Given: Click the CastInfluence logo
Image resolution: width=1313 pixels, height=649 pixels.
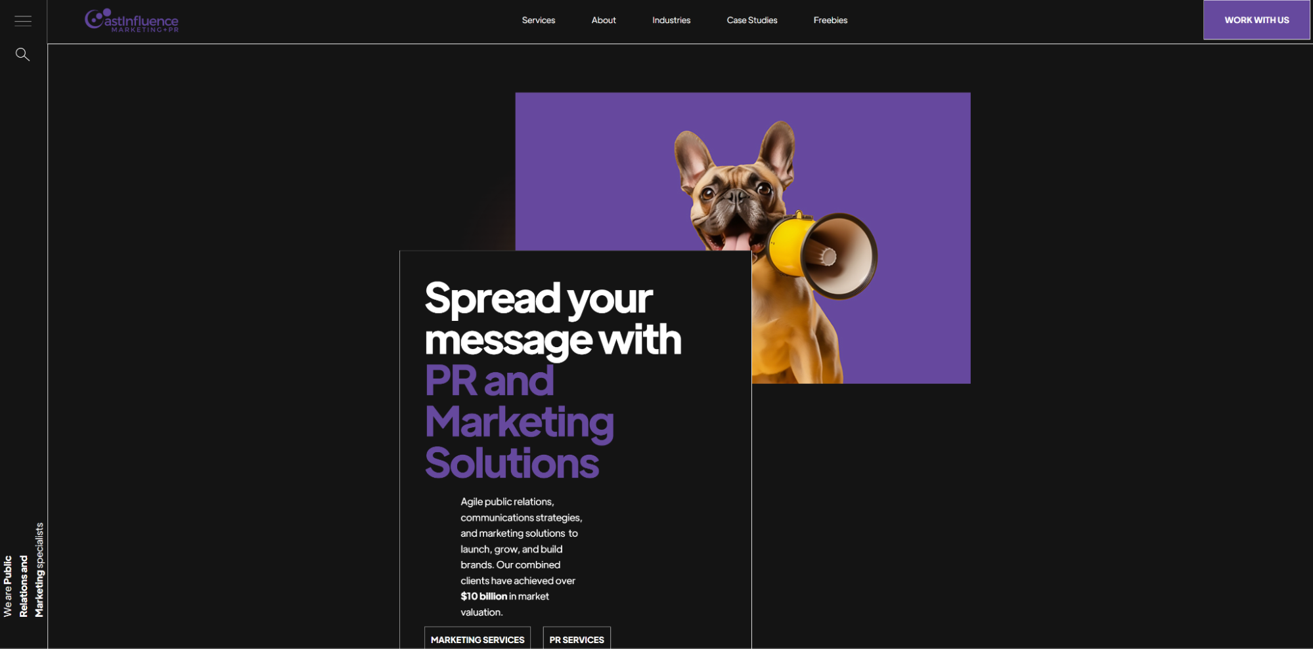Looking at the screenshot, I should pyautogui.click(x=131, y=20).
